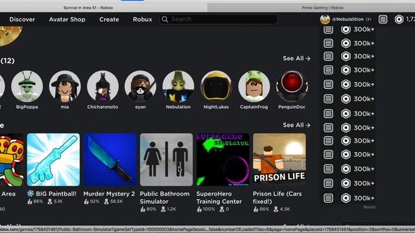
Task: Open NightLukas's avatar
Action: coord(216,86)
